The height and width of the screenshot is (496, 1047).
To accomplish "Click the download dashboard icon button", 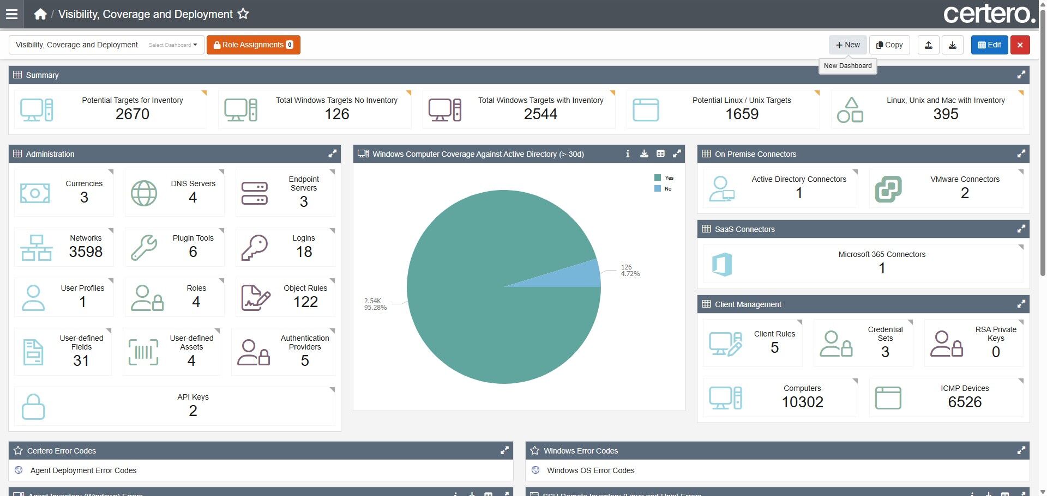I will [953, 45].
